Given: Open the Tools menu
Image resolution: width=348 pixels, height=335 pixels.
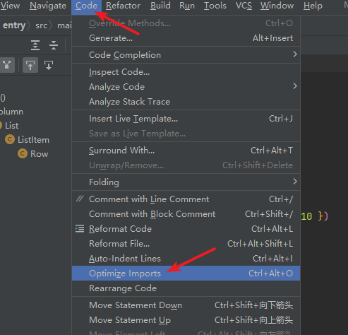Looking at the screenshot, I should tap(215, 6).
